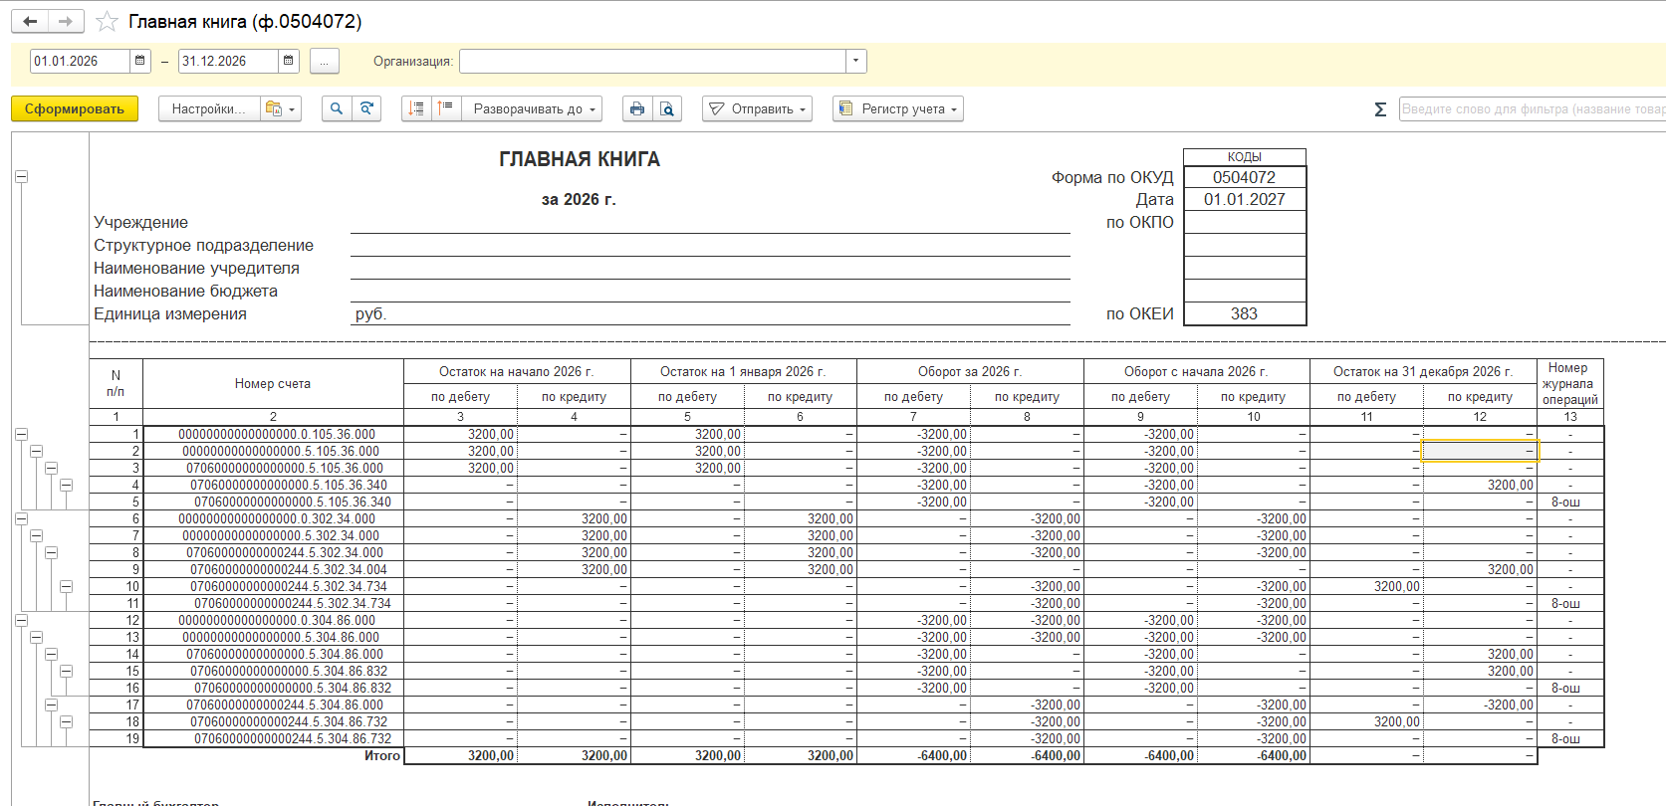Collapse all groups using the toolbar icon

(x=416, y=108)
